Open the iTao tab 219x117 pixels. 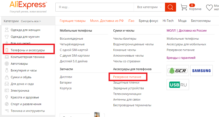131,21
